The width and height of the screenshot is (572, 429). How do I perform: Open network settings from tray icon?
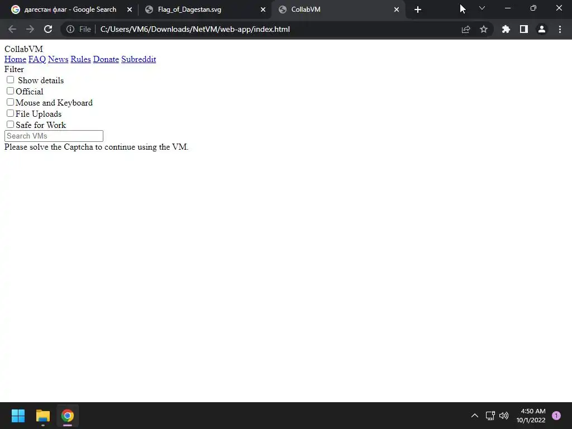(x=490, y=416)
